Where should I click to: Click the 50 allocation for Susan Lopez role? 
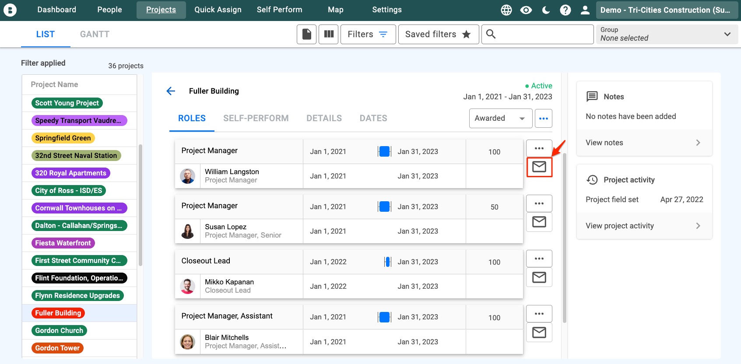[x=495, y=207]
